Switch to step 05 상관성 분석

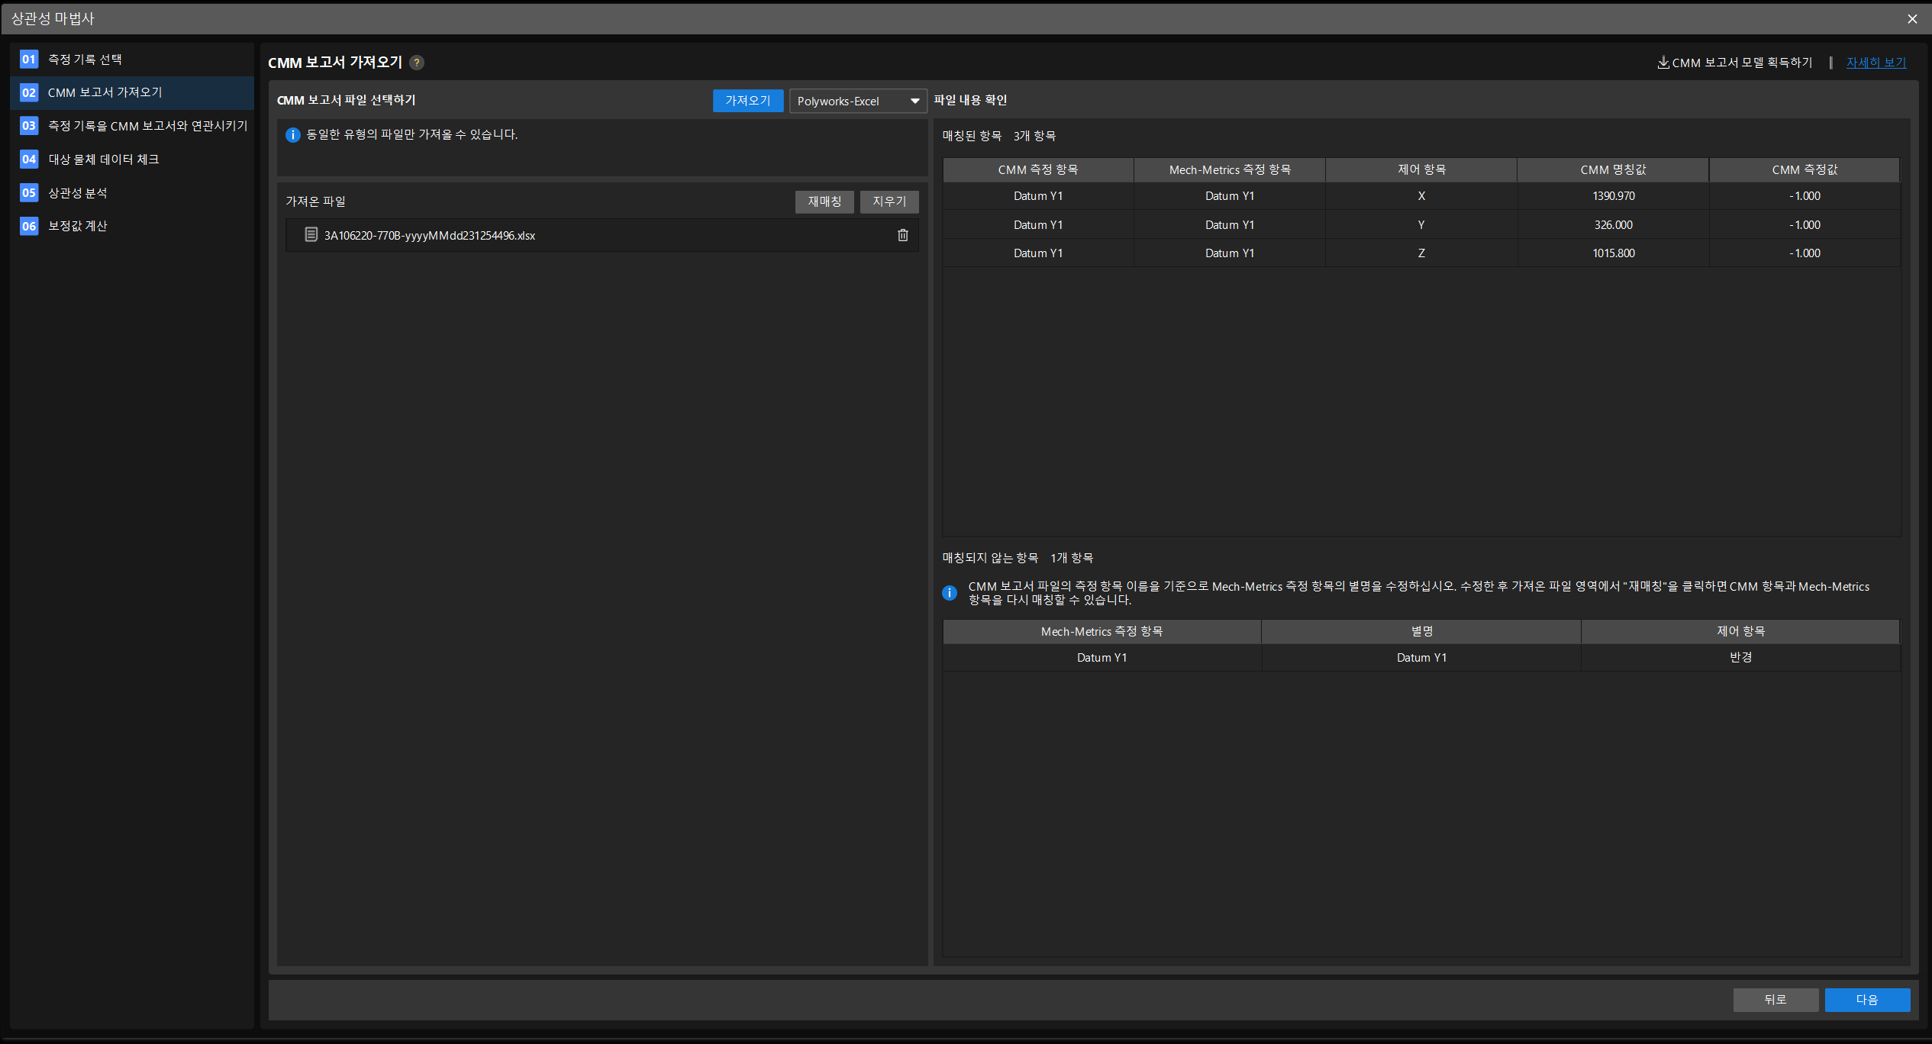coord(131,192)
